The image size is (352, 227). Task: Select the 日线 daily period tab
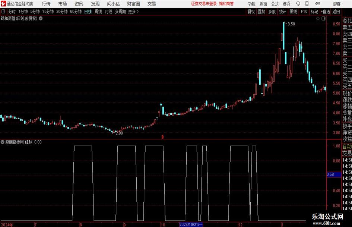88,12
